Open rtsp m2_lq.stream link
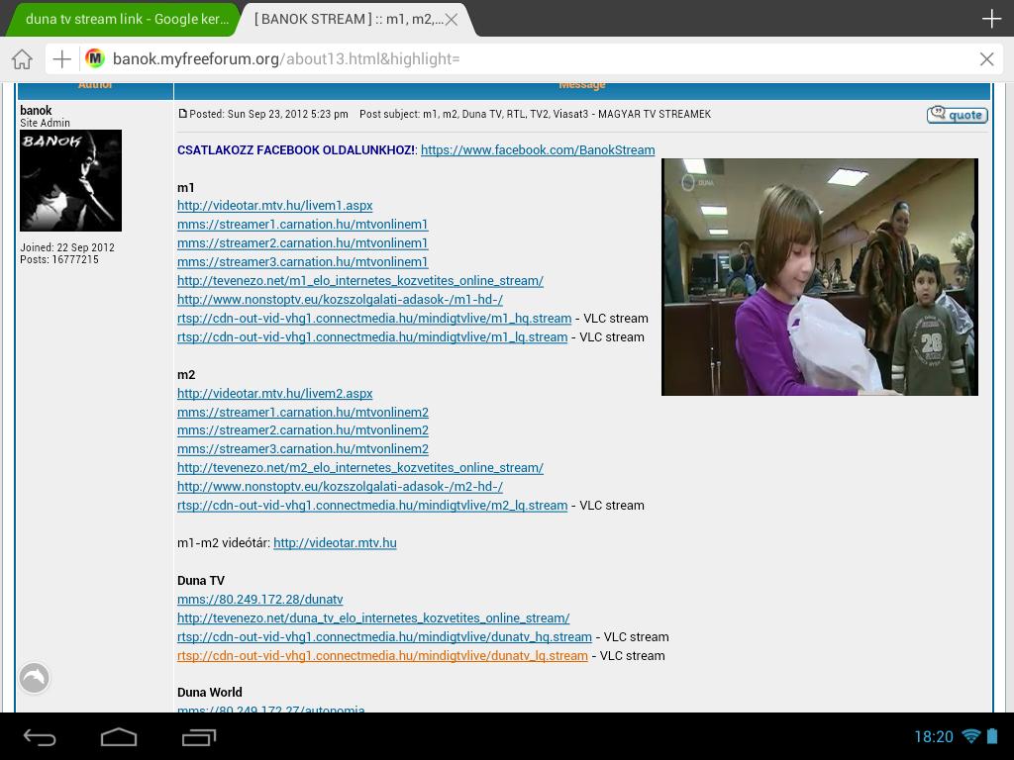The image size is (1014, 760). pos(372,505)
